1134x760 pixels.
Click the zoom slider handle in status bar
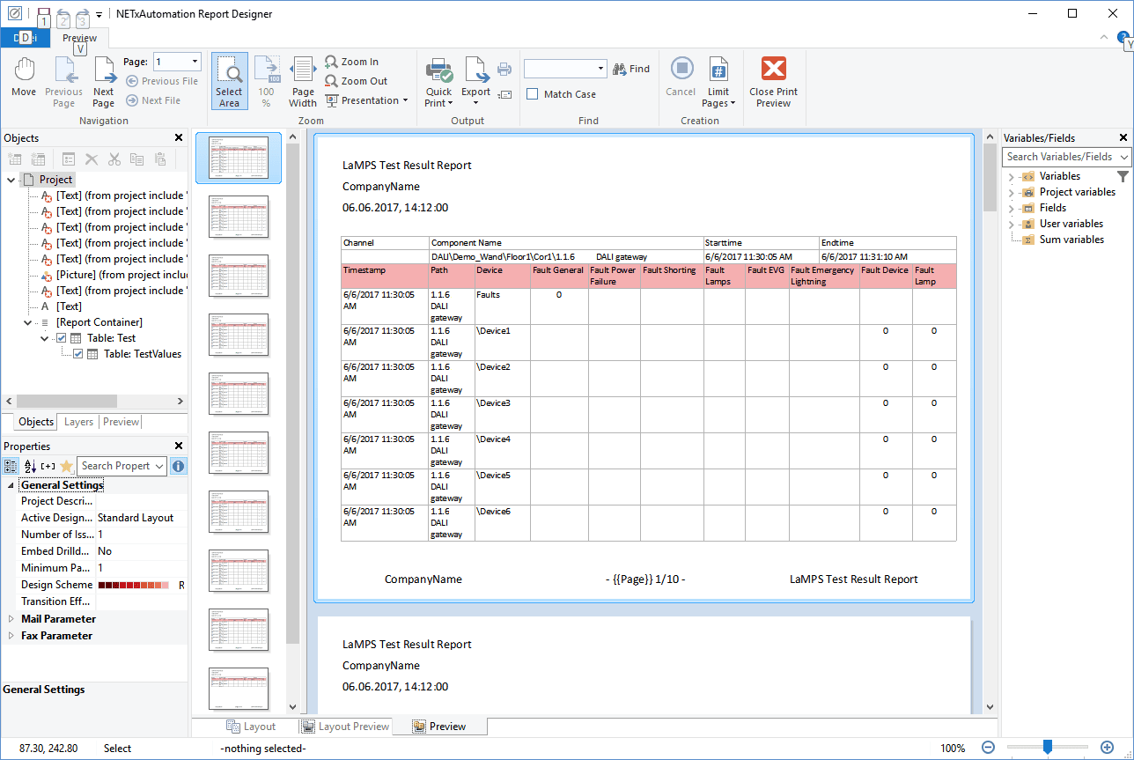coord(1047,748)
